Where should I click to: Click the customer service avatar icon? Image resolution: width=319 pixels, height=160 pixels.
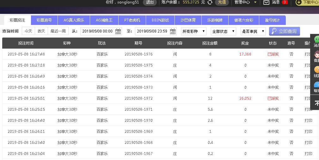coord(316,54)
